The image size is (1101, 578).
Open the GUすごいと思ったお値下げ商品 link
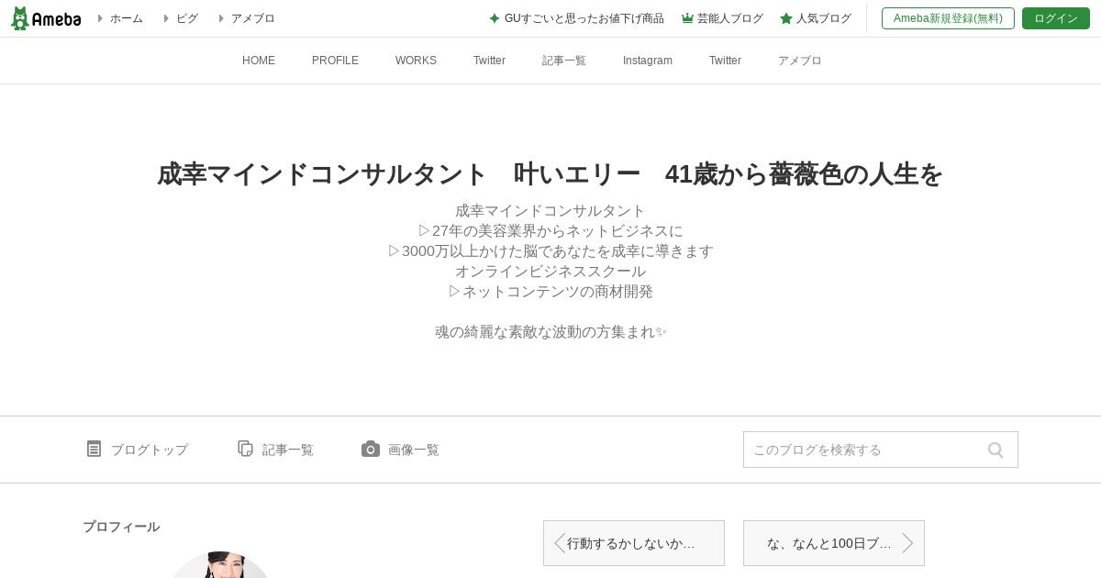584,18
